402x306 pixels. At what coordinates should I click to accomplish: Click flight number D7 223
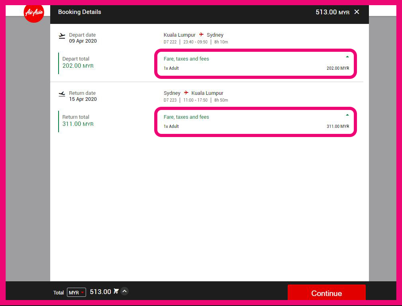(170, 100)
